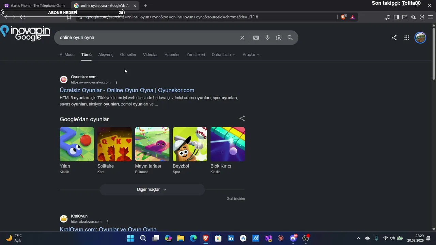
Task: Open the on-screen keyboard input tool
Action: click(x=256, y=38)
